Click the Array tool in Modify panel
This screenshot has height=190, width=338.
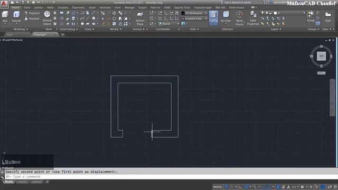click(126, 24)
